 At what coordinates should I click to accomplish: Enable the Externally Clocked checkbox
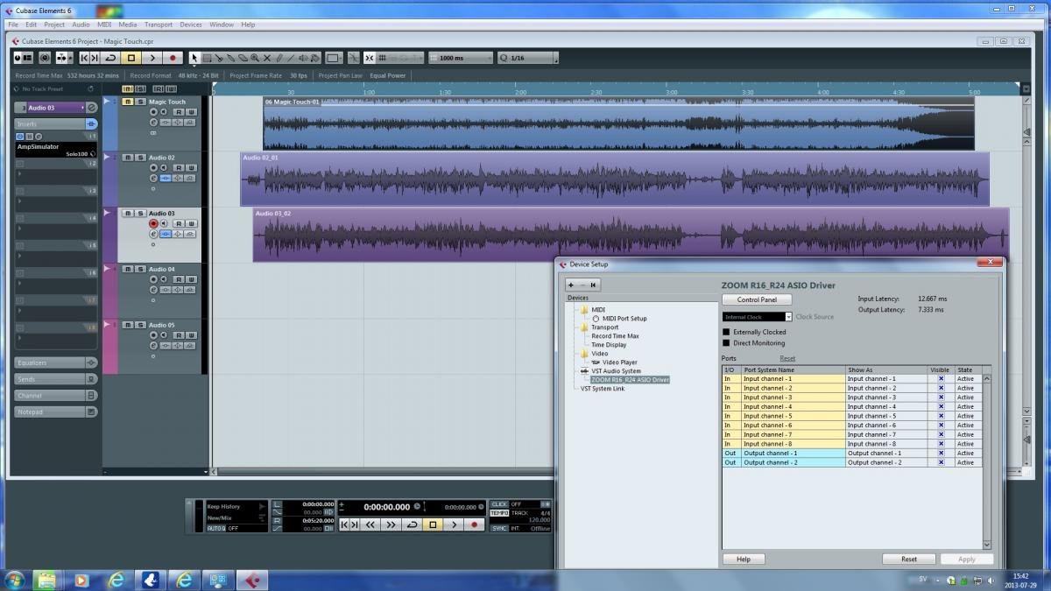click(x=726, y=332)
